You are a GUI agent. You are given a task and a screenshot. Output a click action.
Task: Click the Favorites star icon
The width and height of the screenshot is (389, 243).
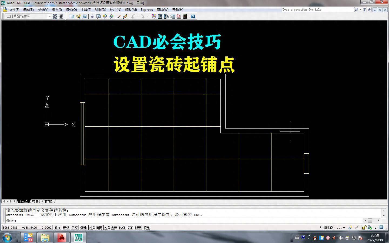tap(369, 9)
